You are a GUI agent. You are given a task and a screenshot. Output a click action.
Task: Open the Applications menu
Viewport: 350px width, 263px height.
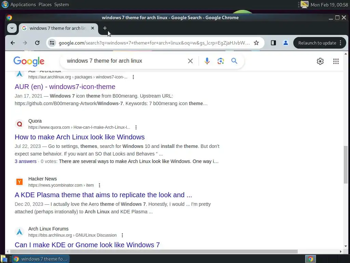click(x=23, y=4)
